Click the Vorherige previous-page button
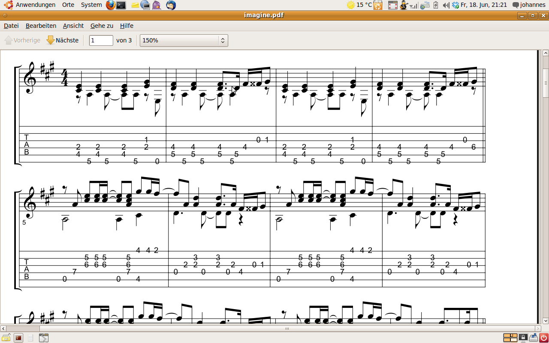The width and height of the screenshot is (549, 343). pos(22,40)
